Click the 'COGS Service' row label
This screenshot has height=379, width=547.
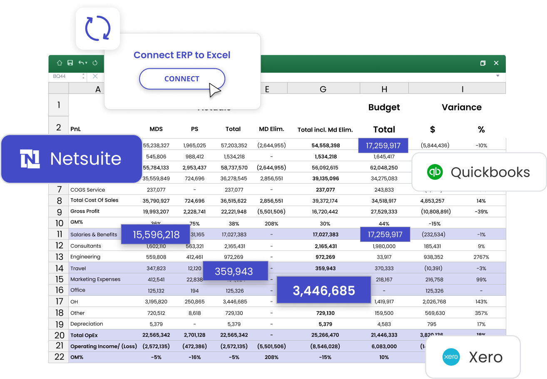88,189
